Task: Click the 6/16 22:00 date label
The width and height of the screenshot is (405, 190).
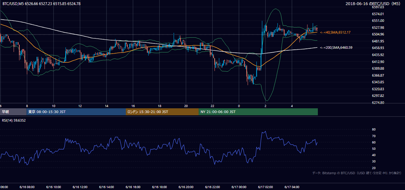Action: coord(212,187)
